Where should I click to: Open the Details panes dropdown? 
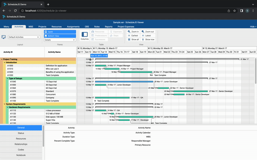point(60,40)
